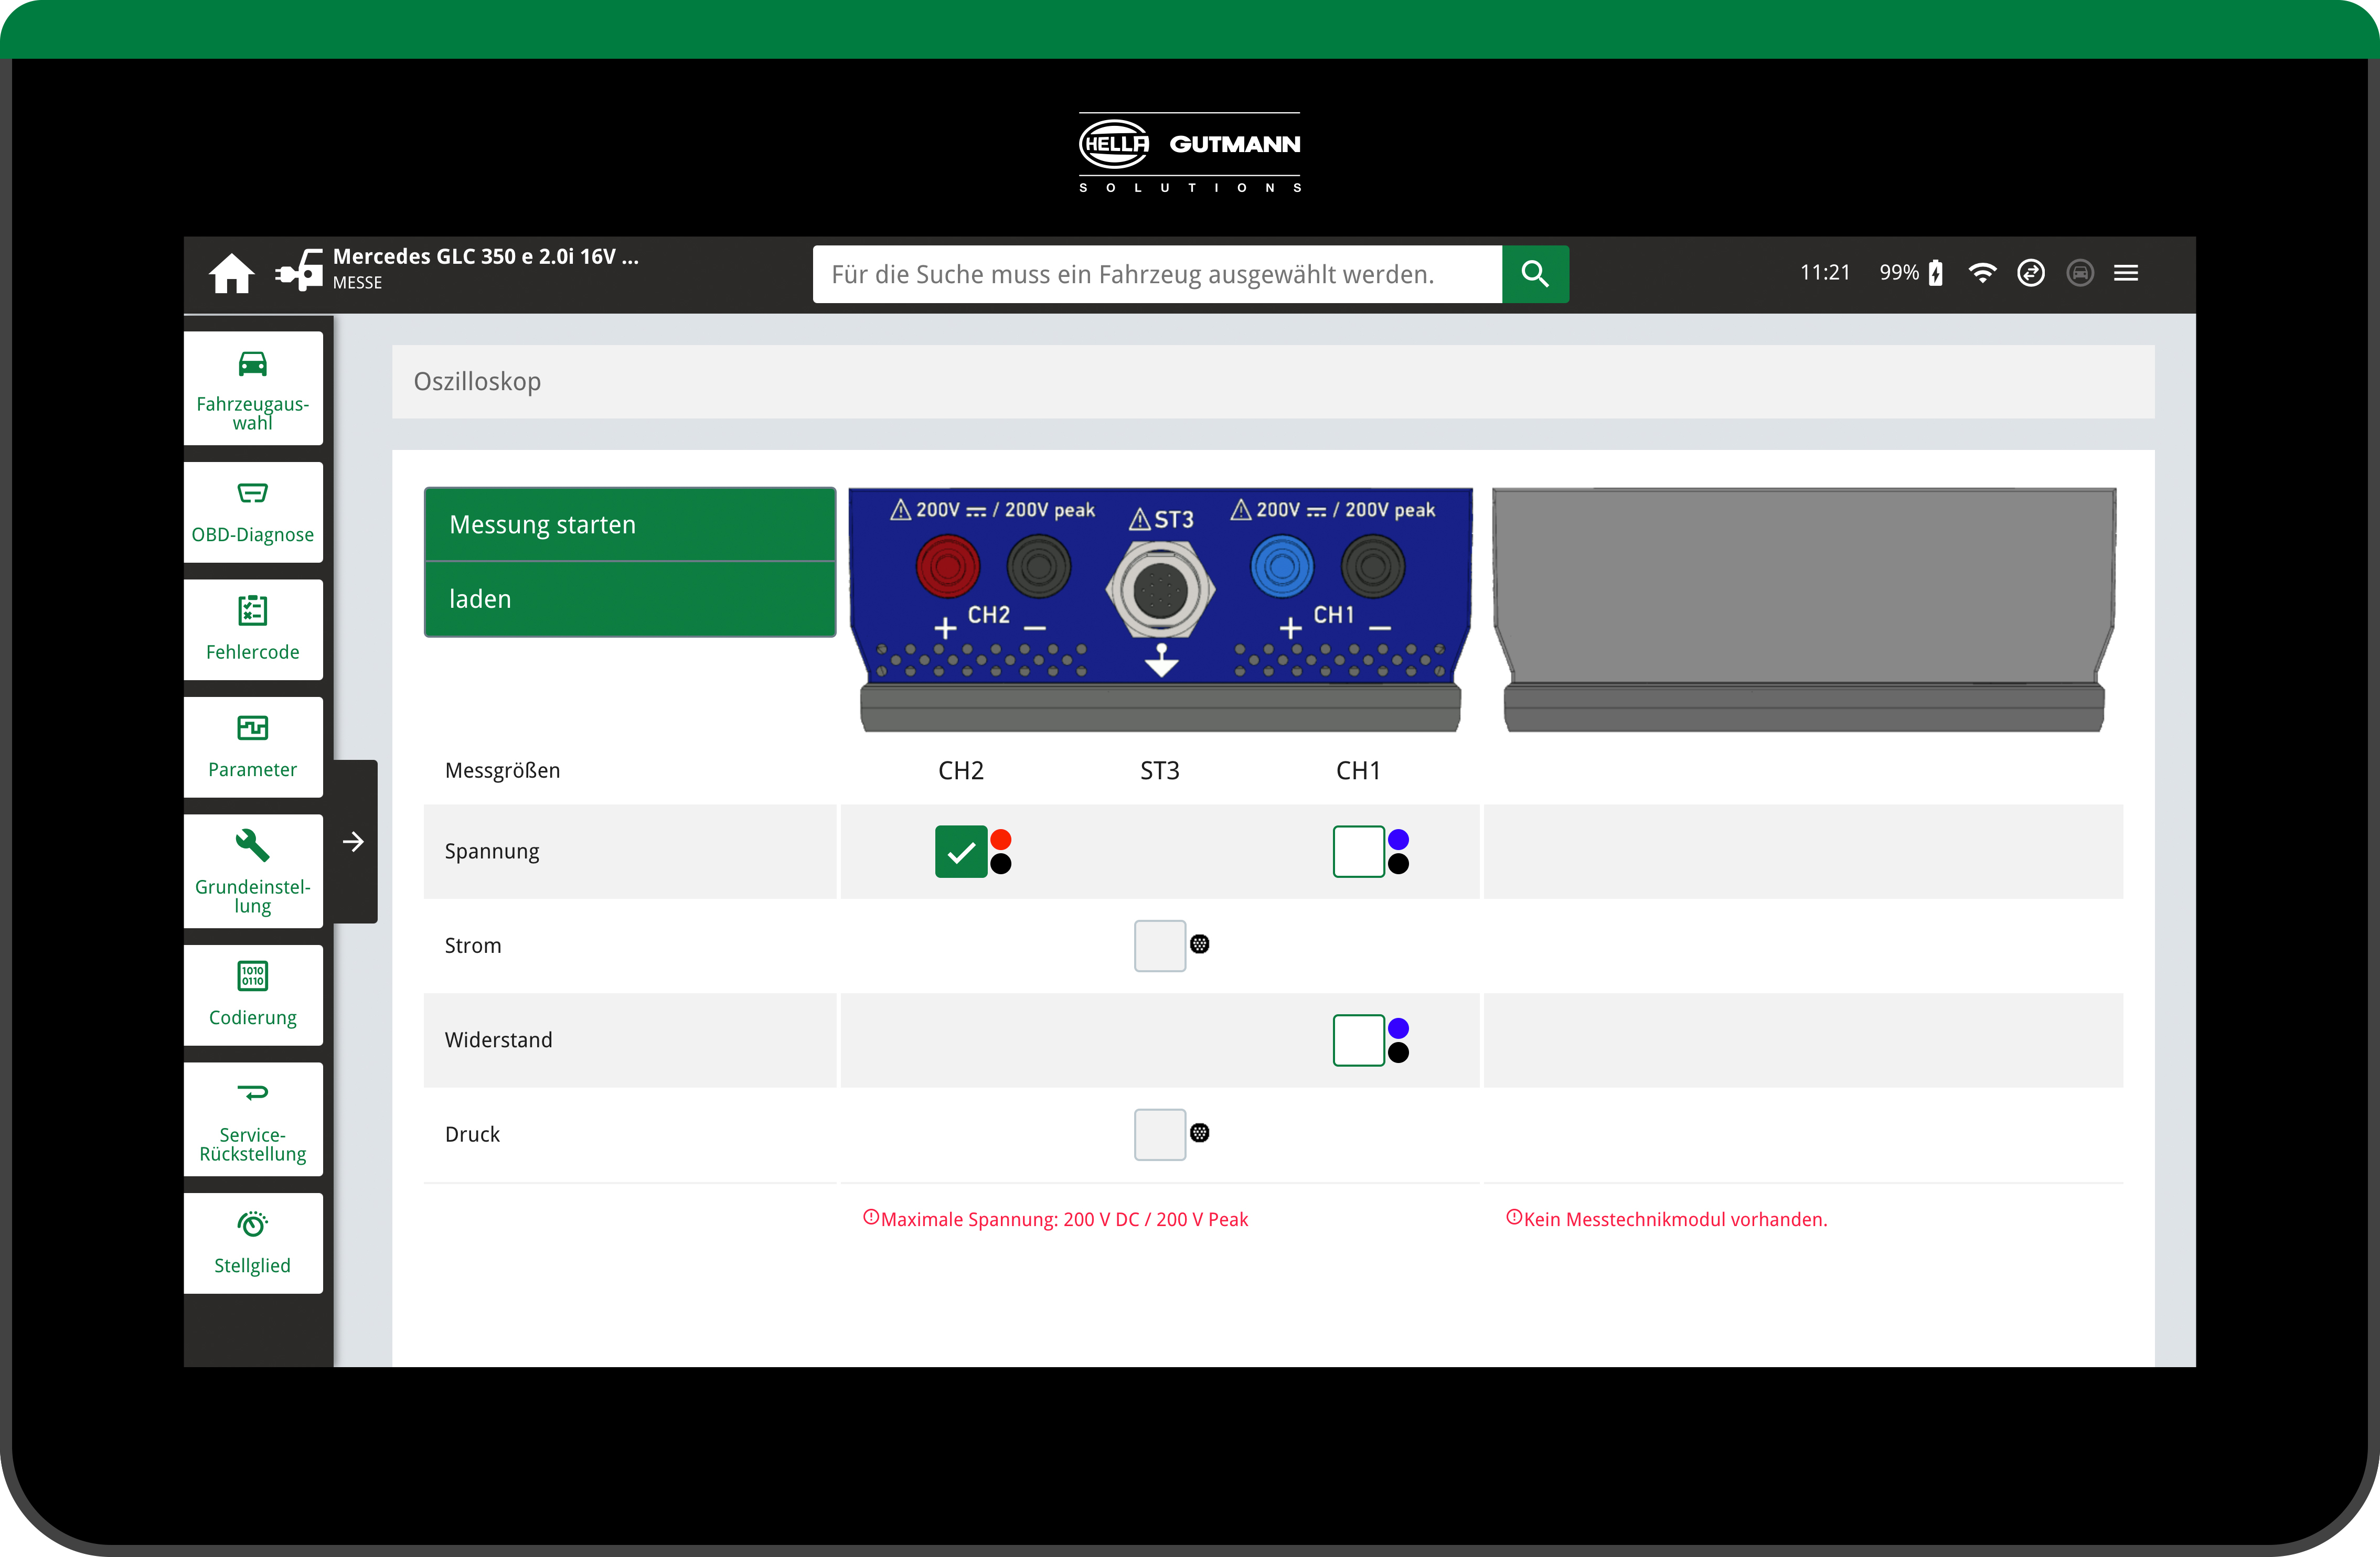Click the Druck row label
The width and height of the screenshot is (2380, 1557).
pyautogui.click(x=472, y=1135)
